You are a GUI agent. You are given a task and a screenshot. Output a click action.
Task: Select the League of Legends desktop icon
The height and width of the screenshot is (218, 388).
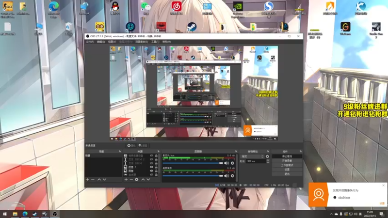pos(284,27)
